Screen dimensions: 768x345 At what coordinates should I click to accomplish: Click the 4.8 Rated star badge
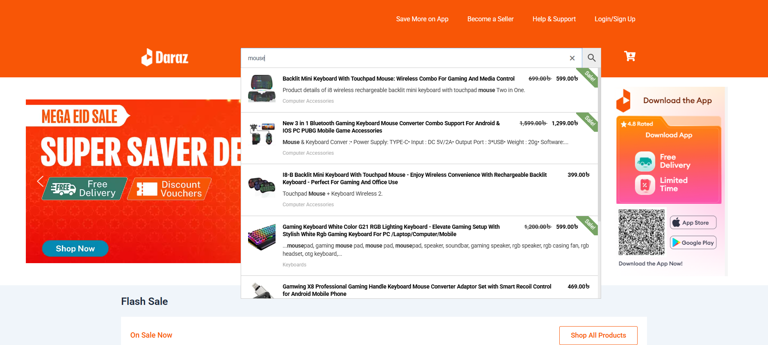click(x=637, y=124)
